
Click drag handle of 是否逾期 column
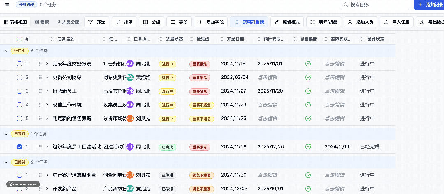tap(295, 39)
